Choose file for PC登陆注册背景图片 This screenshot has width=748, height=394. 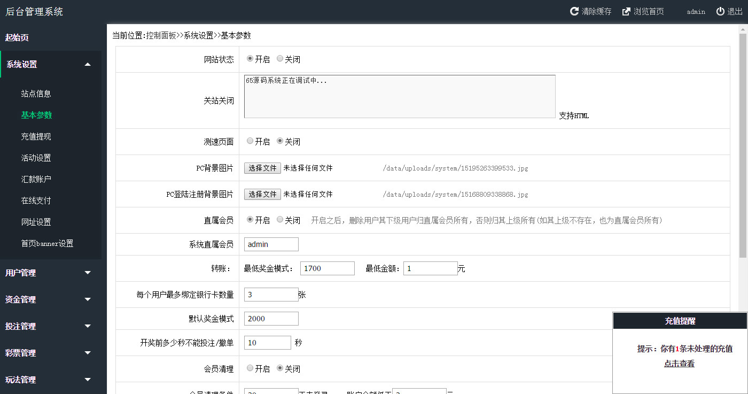[262, 194]
